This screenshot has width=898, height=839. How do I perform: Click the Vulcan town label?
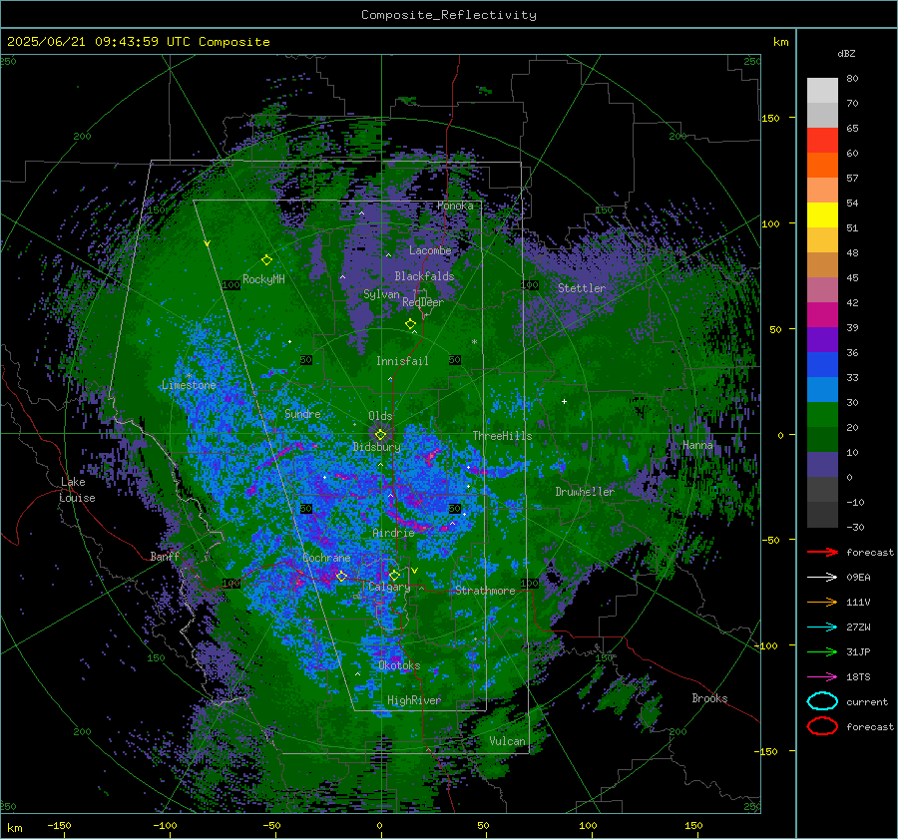507,741
